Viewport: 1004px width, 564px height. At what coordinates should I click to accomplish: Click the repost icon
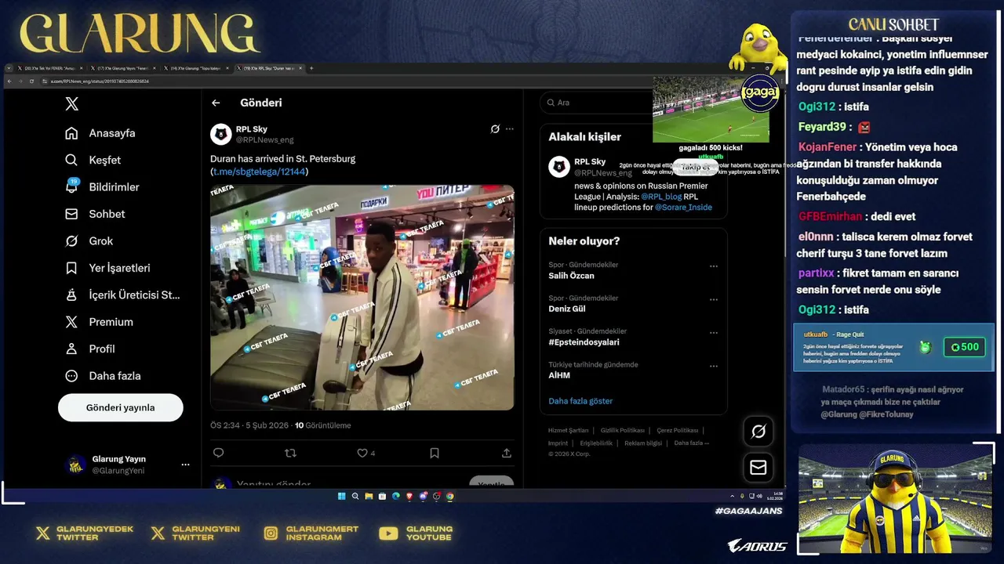tap(290, 453)
